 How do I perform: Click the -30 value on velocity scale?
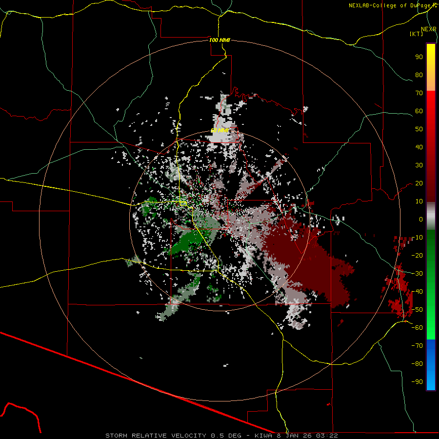click(417, 274)
